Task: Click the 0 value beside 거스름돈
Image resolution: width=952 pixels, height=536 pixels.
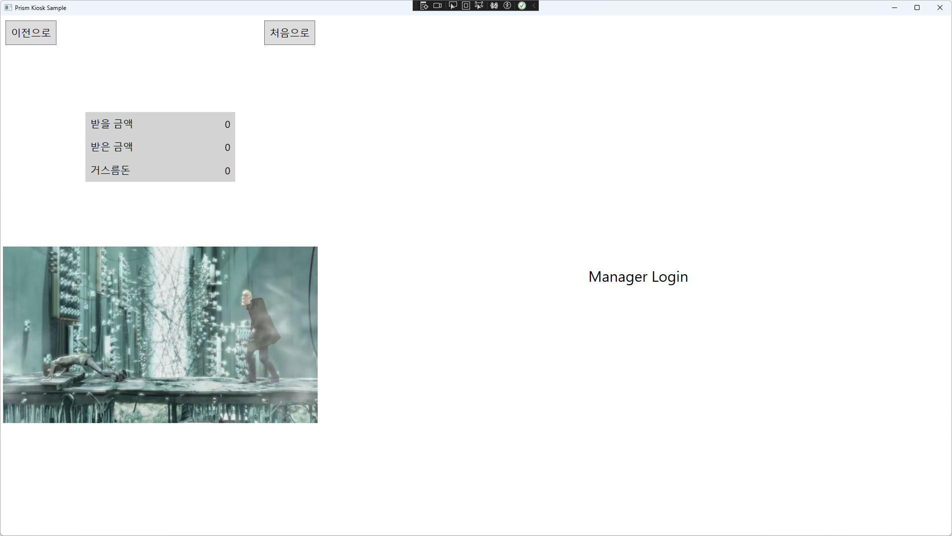Action: [227, 171]
